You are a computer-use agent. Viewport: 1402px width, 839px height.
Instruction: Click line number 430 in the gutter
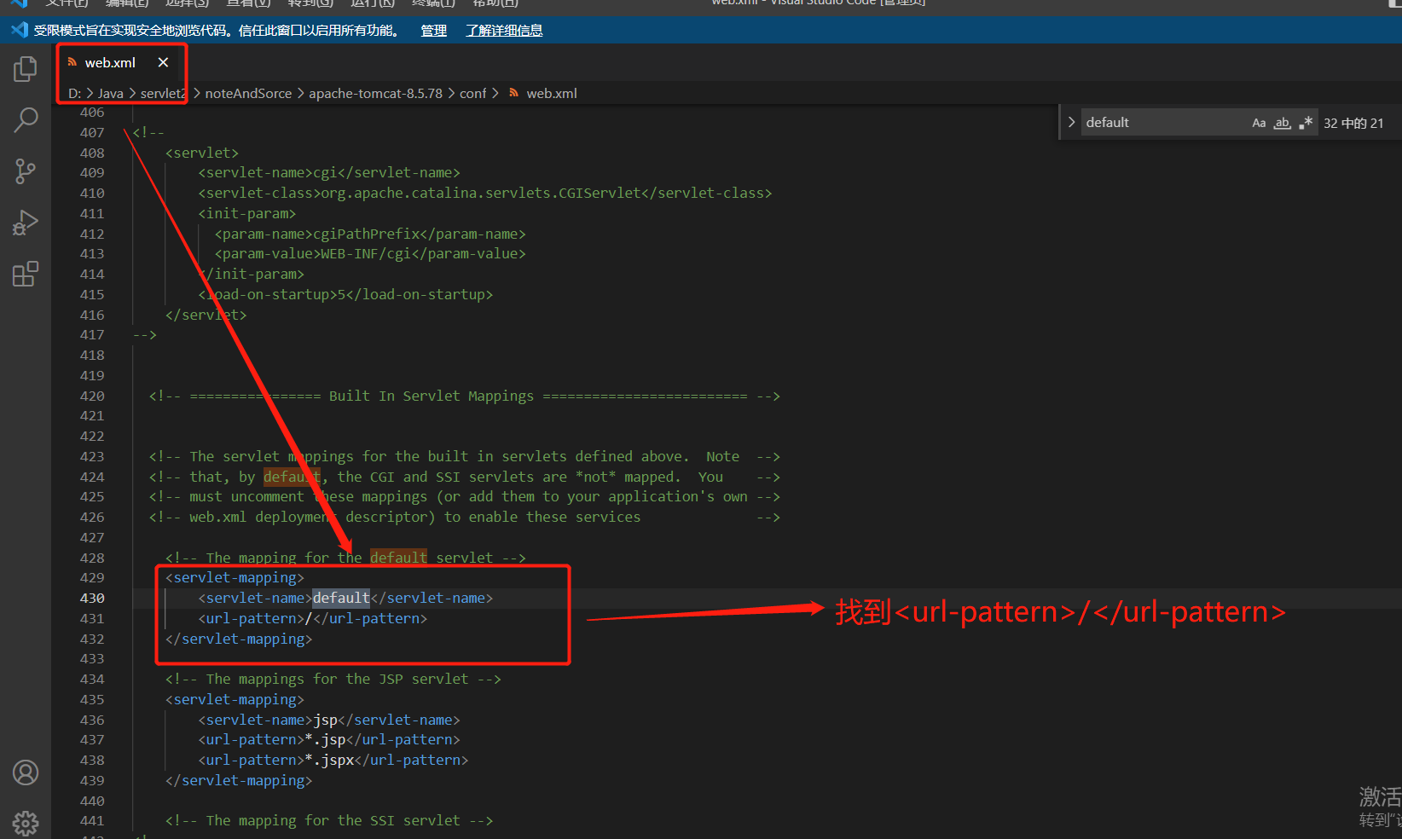click(92, 599)
